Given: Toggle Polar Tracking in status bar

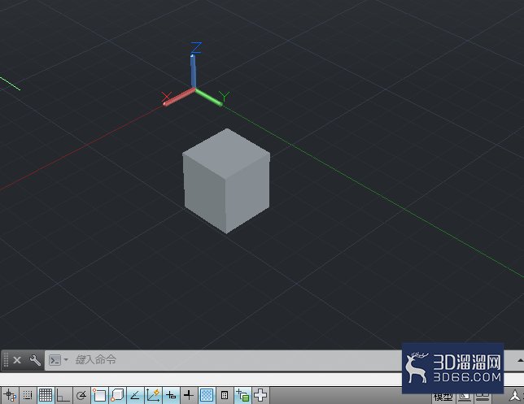Looking at the screenshot, I should tap(81, 396).
